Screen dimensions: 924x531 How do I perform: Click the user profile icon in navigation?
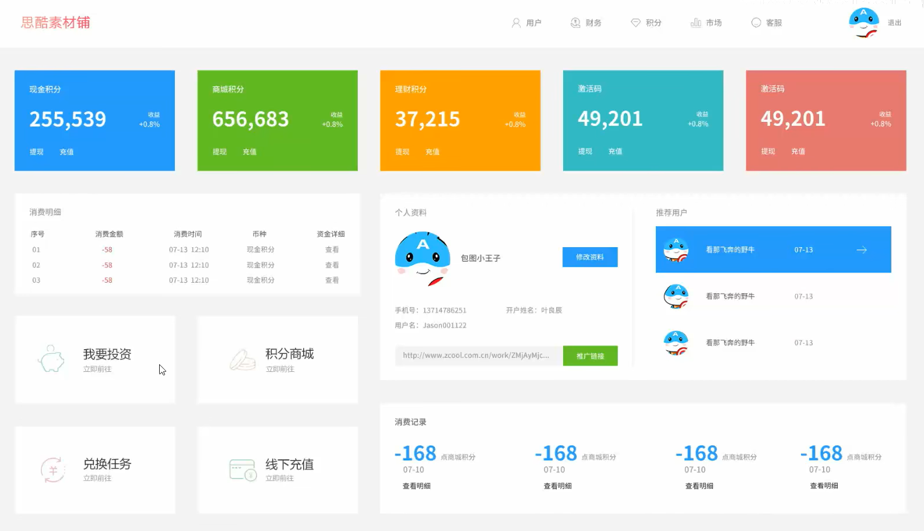516,23
